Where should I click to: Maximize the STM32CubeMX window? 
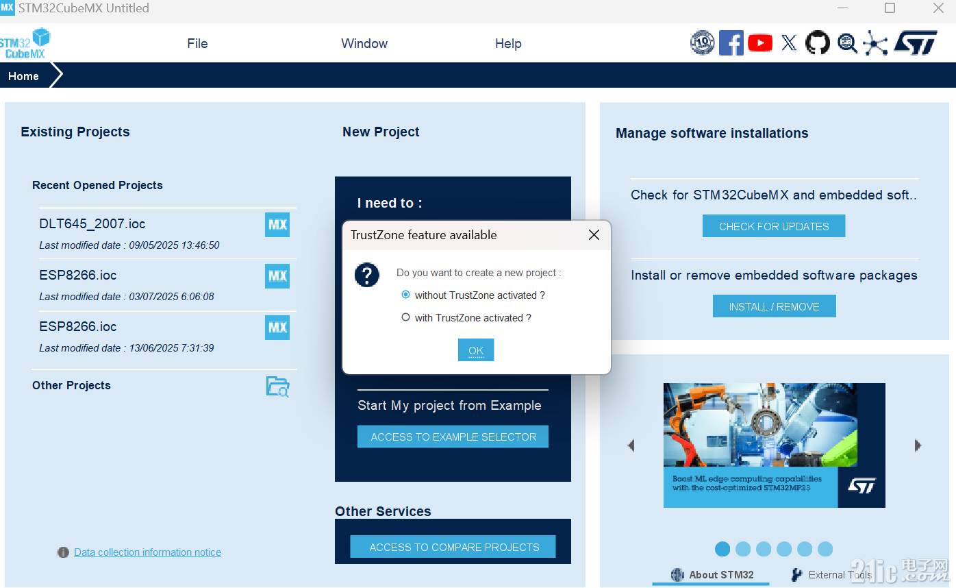pyautogui.click(x=890, y=8)
